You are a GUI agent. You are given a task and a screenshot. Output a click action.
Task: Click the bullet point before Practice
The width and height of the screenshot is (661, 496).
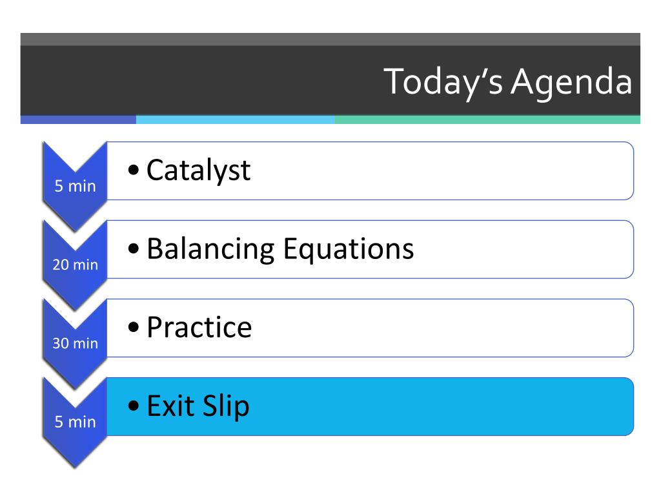tap(133, 327)
